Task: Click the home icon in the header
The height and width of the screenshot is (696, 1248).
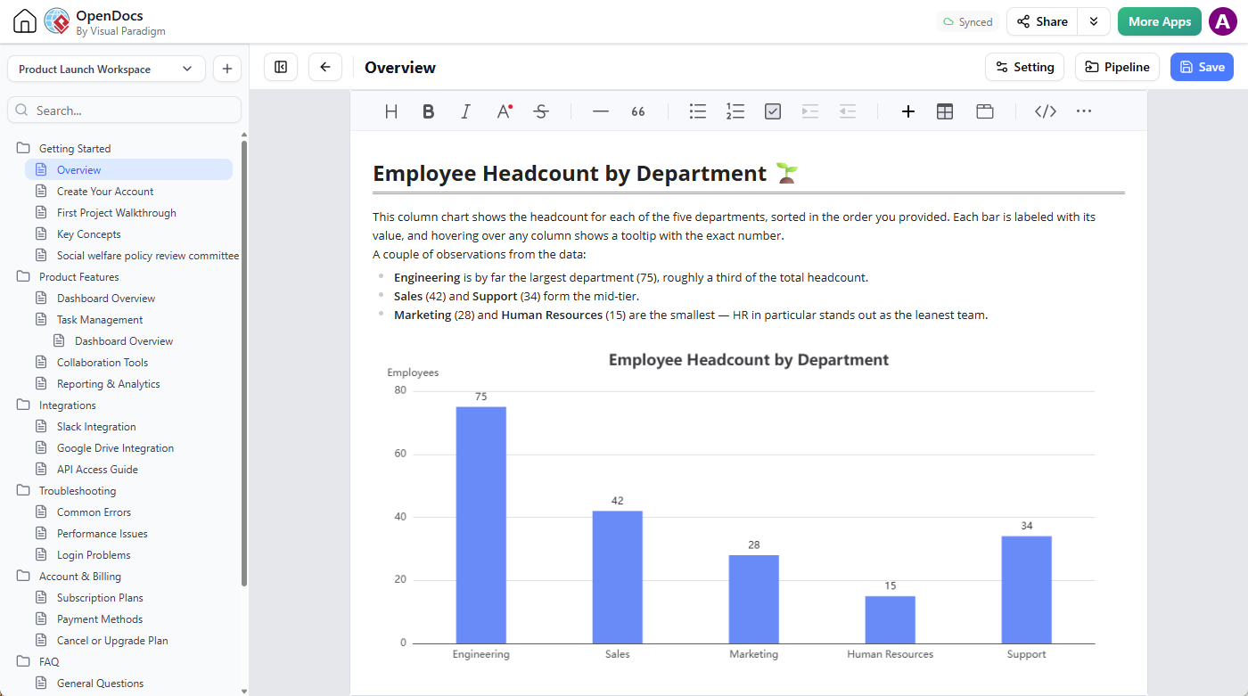Action: point(25,21)
